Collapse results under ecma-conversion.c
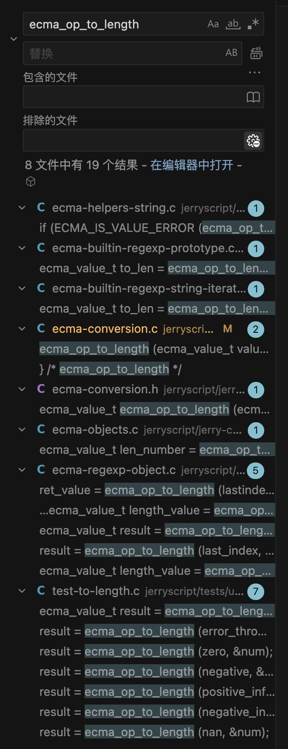288x749 pixels. click(21, 329)
